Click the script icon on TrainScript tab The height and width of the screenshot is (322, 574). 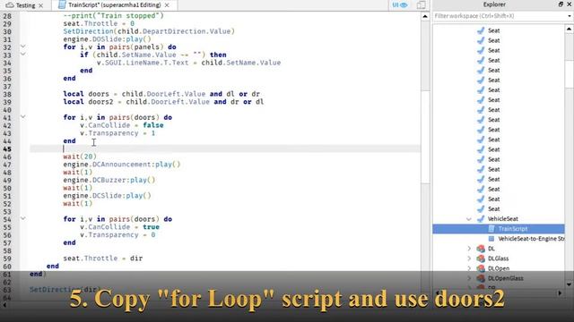[x=62, y=4]
